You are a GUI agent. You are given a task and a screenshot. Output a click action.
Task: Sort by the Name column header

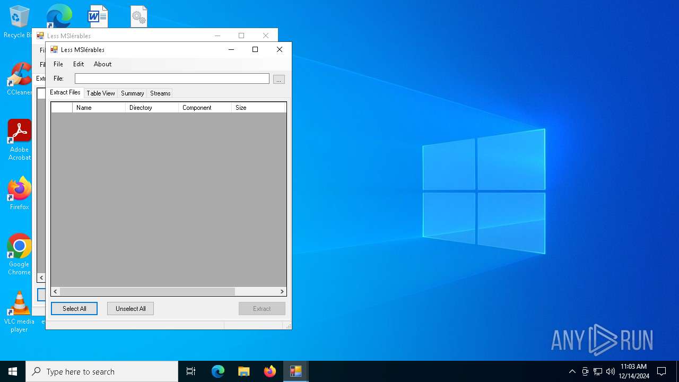tap(99, 108)
